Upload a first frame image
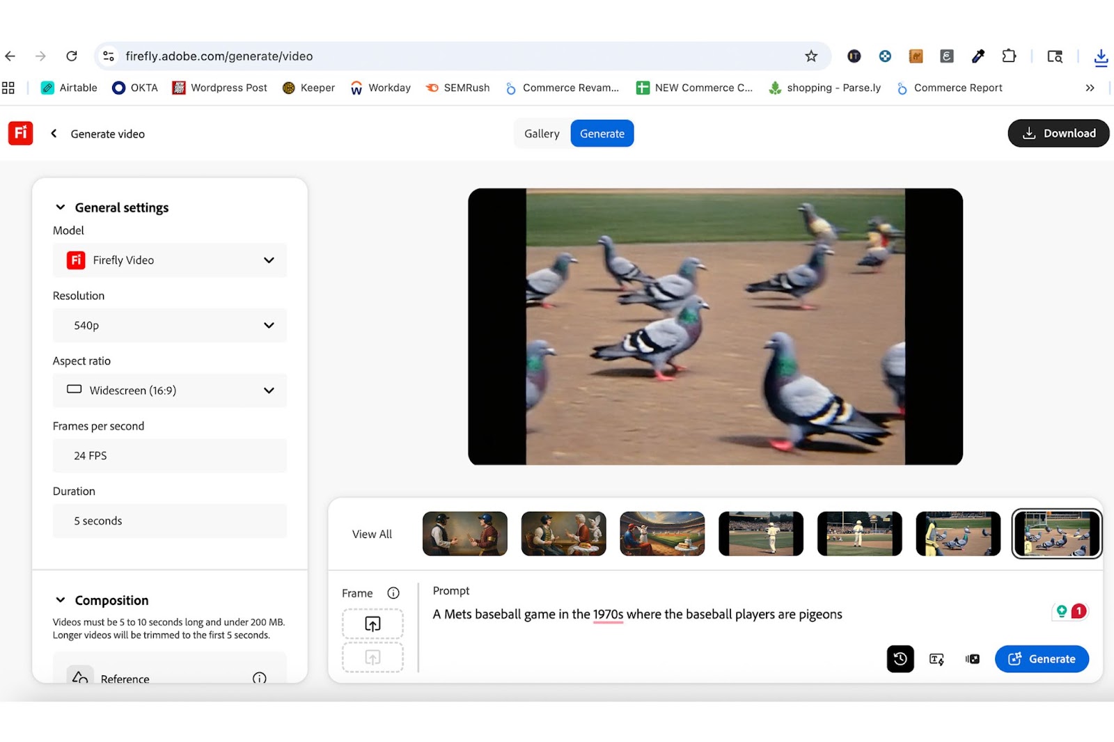 tap(372, 624)
